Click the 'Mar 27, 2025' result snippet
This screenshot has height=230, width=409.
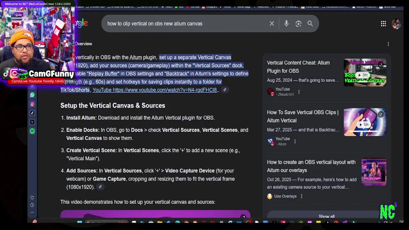(x=303, y=130)
